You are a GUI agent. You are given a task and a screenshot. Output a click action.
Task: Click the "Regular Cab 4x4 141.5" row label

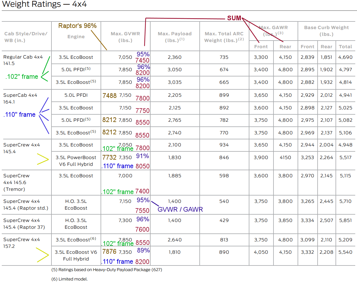[x=23, y=60]
